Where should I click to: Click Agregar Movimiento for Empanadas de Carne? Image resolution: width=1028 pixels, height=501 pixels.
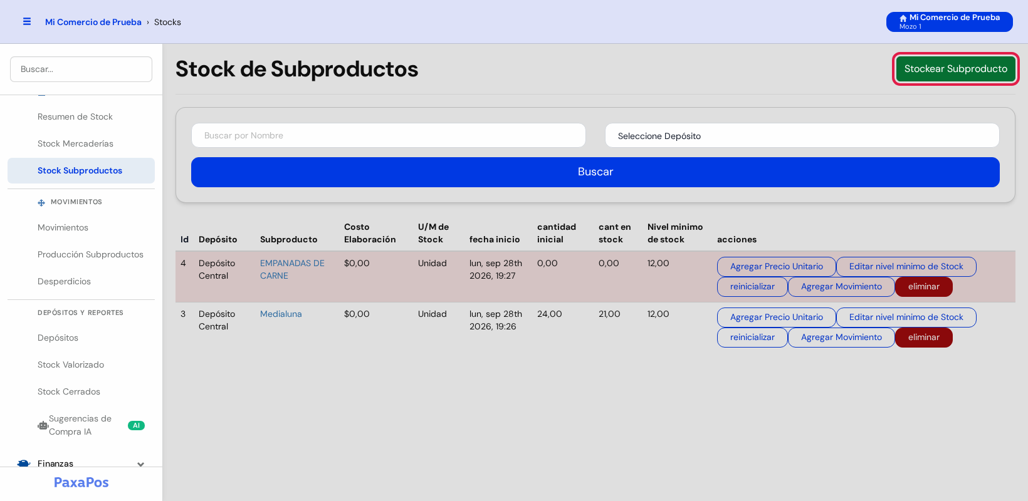(x=841, y=287)
